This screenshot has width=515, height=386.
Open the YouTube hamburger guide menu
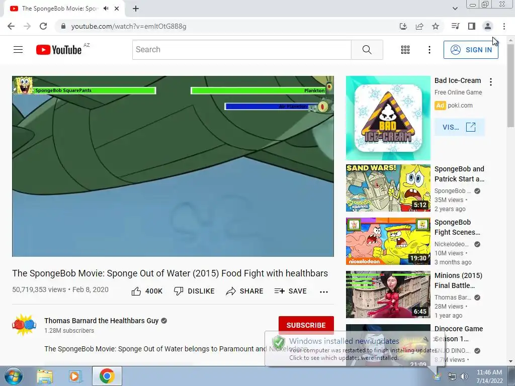tap(18, 50)
